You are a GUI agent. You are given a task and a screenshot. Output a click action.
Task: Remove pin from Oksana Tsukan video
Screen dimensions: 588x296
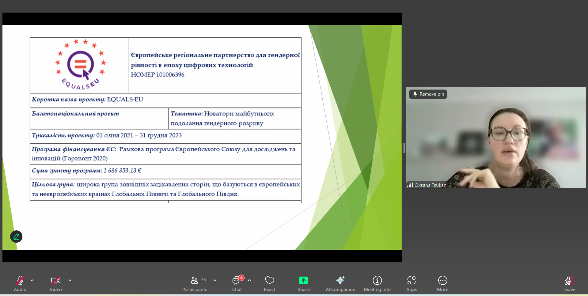tap(428, 94)
